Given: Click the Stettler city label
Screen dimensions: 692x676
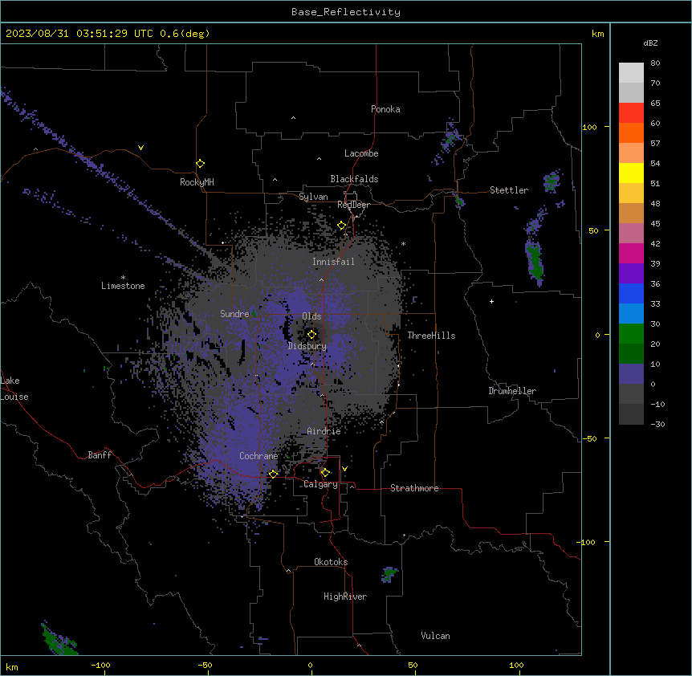Looking at the screenshot, I should pyautogui.click(x=509, y=190).
